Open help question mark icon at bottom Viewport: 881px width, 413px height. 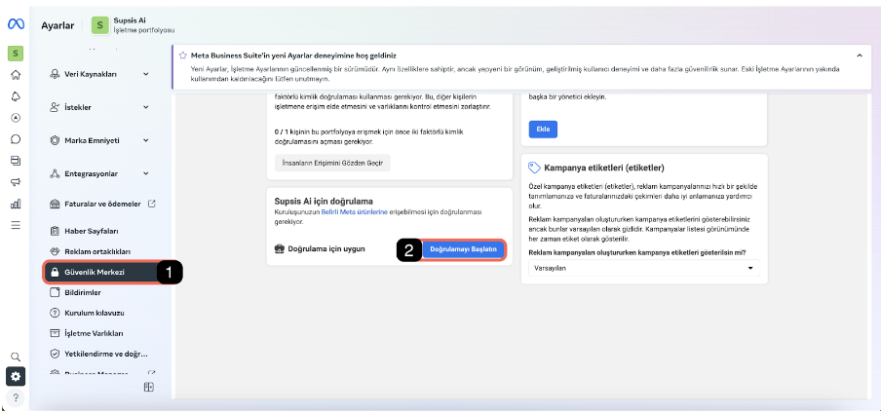(16, 397)
